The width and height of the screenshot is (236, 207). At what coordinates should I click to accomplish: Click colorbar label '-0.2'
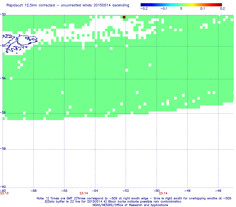[144, 9]
